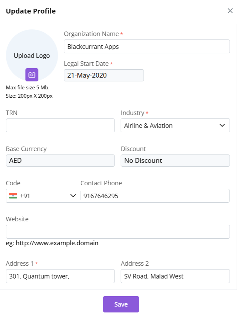
Task: Click the chevron next to +91 code
Action: 73,196
